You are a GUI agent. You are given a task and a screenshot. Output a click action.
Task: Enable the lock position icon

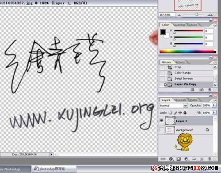pyautogui.click(x=180, y=113)
